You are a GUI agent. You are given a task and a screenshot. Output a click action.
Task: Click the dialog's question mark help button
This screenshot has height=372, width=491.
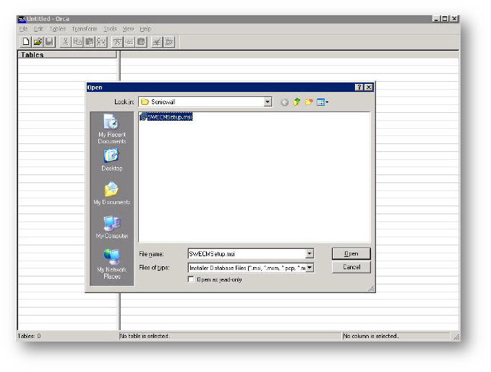[x=359, y=88]
